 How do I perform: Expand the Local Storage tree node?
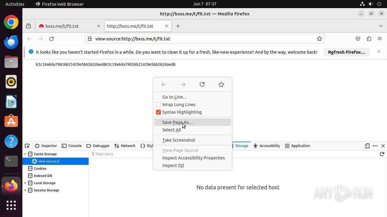tap(25, 183)
